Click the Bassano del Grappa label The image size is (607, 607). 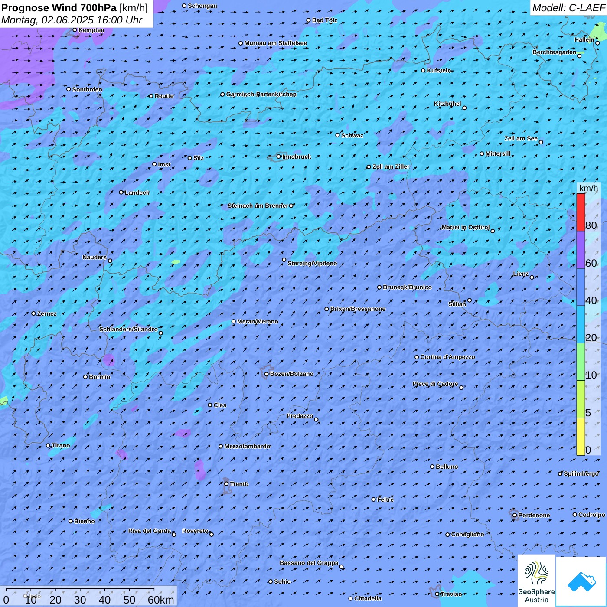click(x=309, y=563)
